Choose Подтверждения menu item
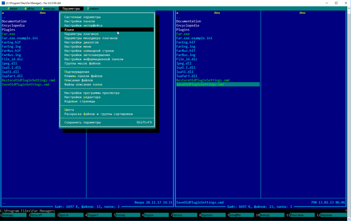Viewport: 351px width, 221px height. click(x=77, y=72)
